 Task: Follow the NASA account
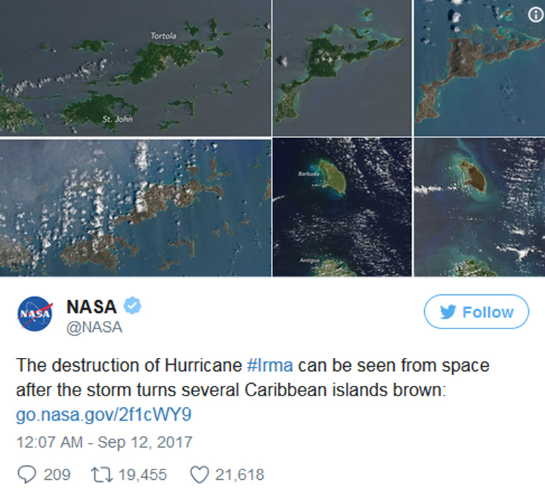click(x=477, y=312)
